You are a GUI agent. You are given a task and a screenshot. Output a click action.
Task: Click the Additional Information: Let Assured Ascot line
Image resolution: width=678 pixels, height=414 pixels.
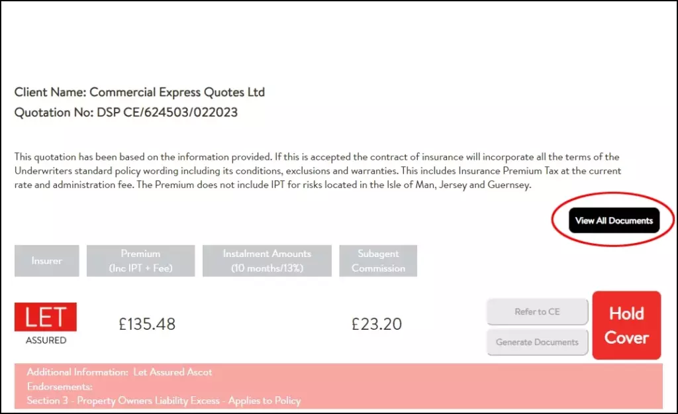point(119,372)
